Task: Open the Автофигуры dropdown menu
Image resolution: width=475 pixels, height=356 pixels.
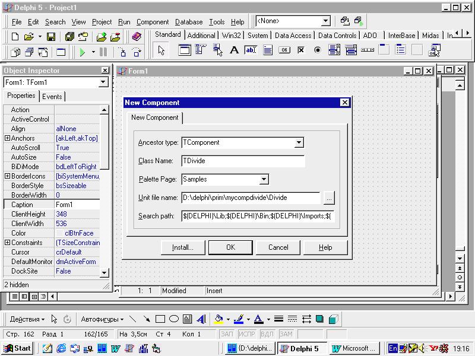Action: coord(102,319)
